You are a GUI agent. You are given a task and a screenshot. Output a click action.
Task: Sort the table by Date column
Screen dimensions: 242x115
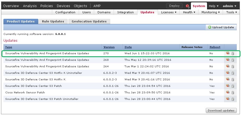(128, 47)
